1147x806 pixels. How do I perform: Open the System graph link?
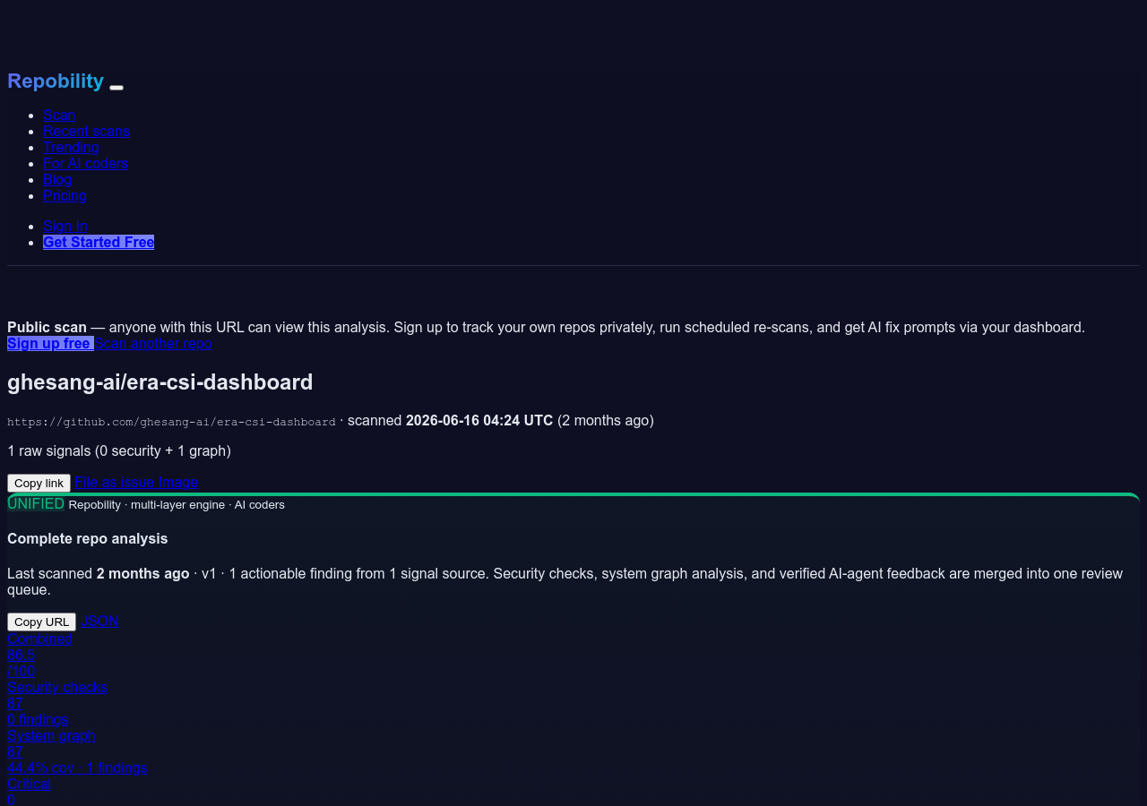51,735
